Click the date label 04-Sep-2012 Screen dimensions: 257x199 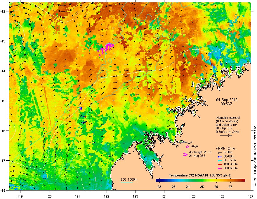(227, 100)
